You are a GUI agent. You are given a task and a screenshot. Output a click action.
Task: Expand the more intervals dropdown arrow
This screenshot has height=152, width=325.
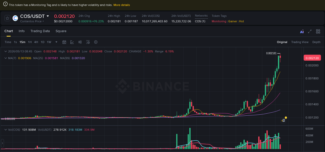(56, 42)
